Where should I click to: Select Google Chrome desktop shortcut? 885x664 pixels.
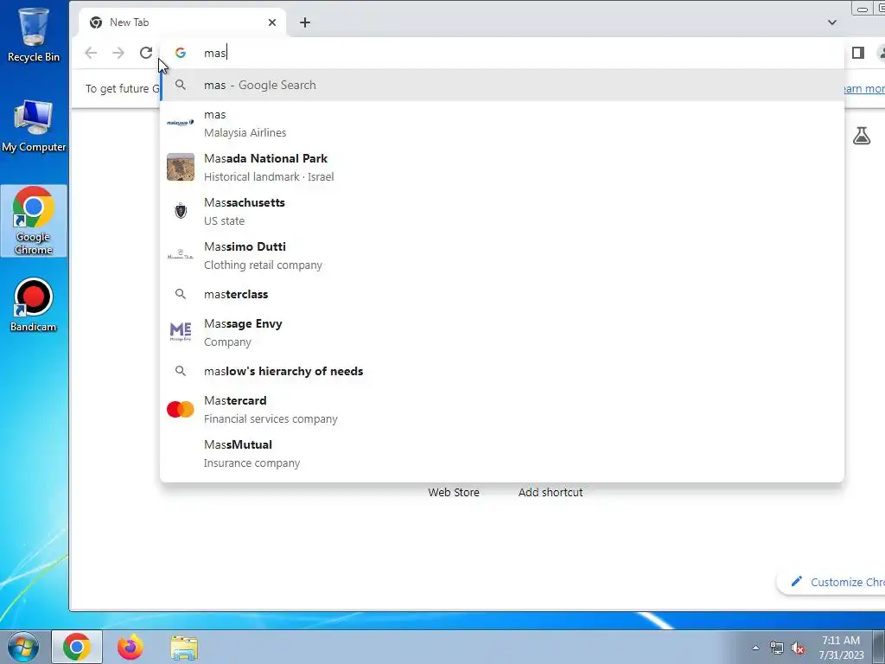coord(34,220)
